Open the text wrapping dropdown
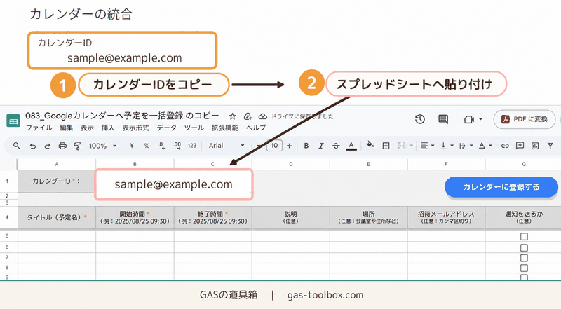Image resolution: width=561 pixels, height=309 pixels. 466,146
